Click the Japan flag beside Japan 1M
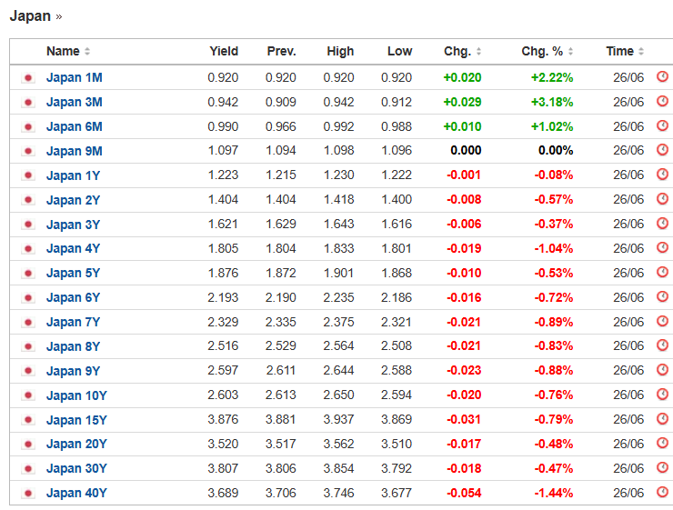The height and width of the screenshot is (510, 673). point(28,78)
